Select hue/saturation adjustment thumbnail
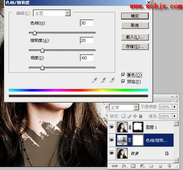Image resolution: width=183 pixels, height=170 pixels. 122,140
